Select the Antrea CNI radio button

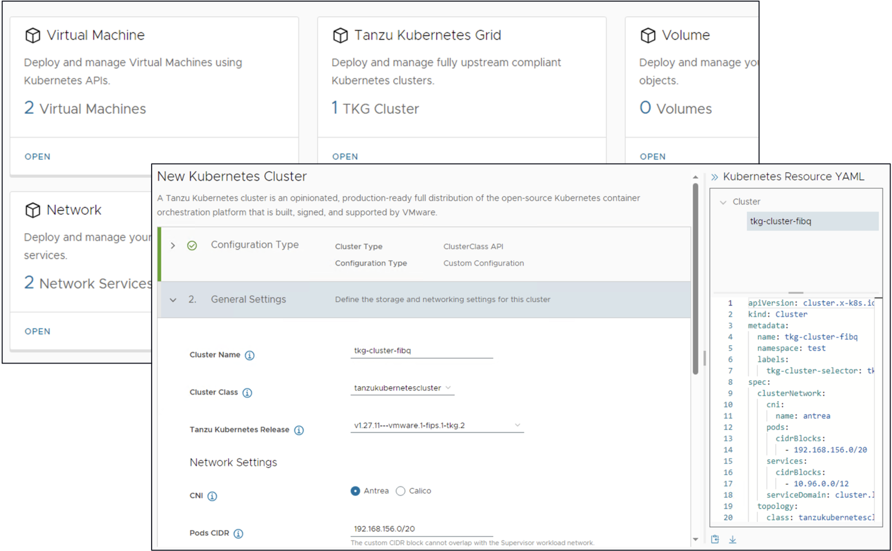point(355,491)
